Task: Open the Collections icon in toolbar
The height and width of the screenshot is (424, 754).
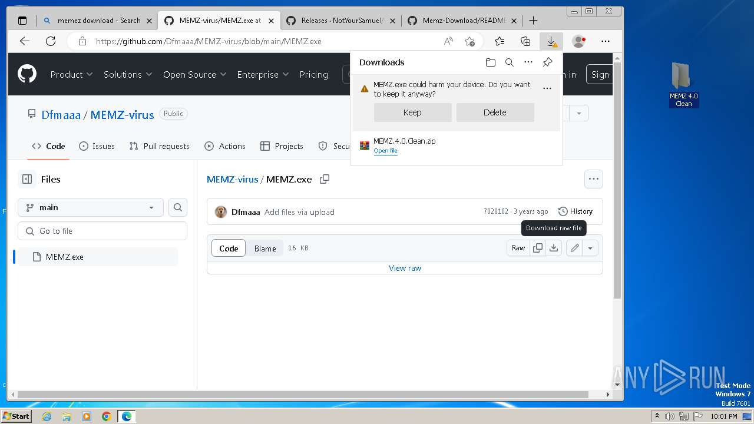Action: click(x=525, y=41)
